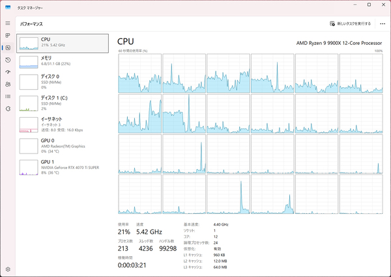Click the base speed 4.40 GHz value
This screenshot has width=391, height=277.
221,224
